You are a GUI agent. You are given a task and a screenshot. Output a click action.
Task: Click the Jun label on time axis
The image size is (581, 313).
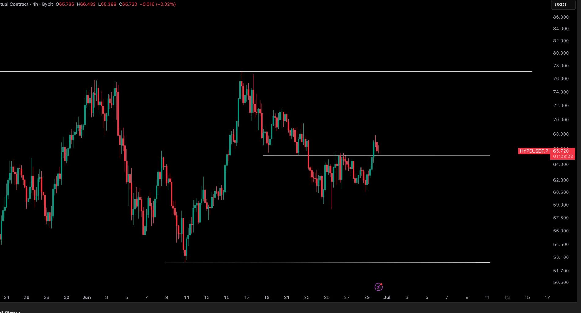point(87,297)
